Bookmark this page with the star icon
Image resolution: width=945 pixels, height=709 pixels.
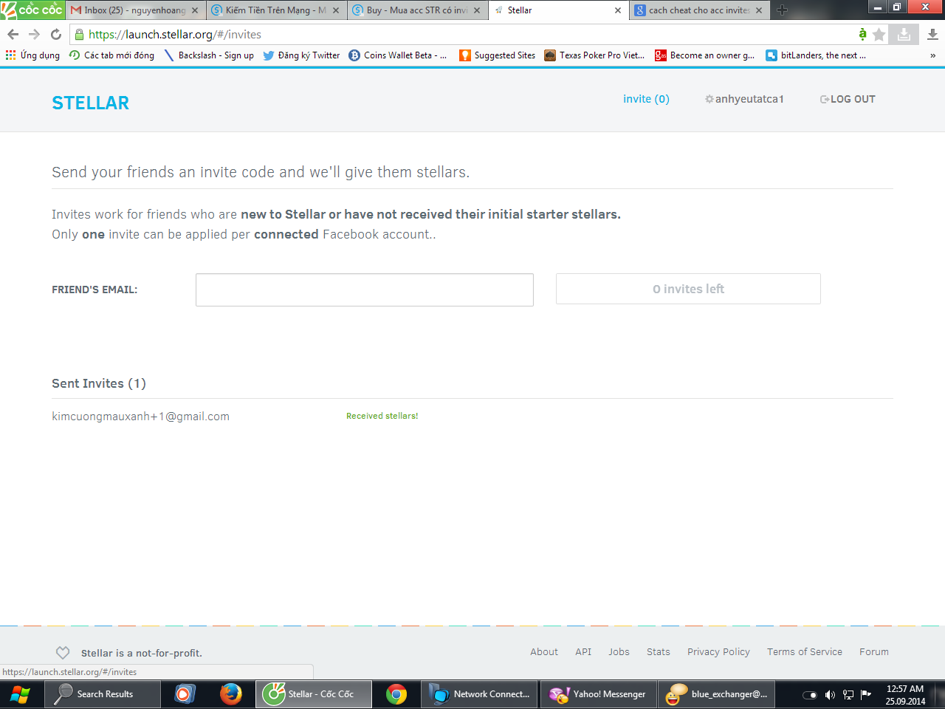click(879, 34)
